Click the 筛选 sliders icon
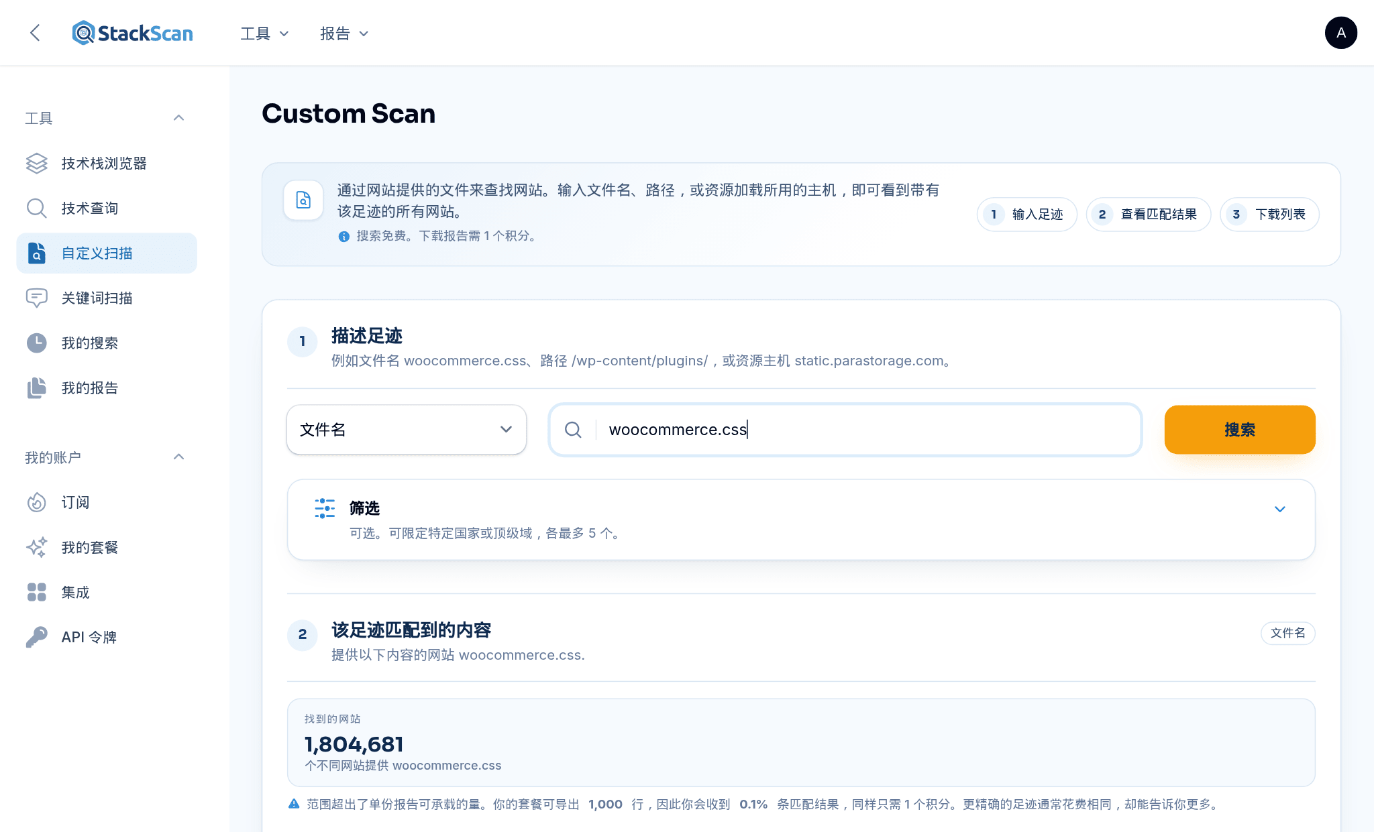Viewport: 1374px width, 832px height. [x=325, y=508]
